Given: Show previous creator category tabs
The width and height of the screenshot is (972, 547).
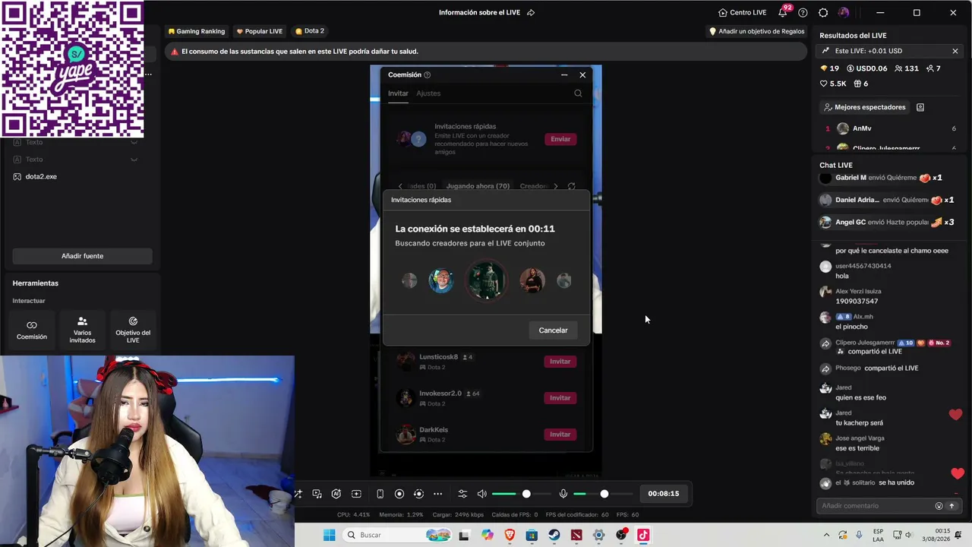Looking at the screenshot, I should (x=401, y=186).
